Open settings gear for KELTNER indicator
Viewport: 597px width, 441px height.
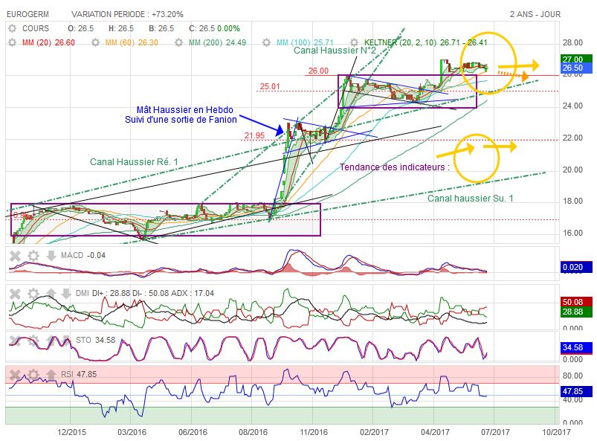pos(354,42)
